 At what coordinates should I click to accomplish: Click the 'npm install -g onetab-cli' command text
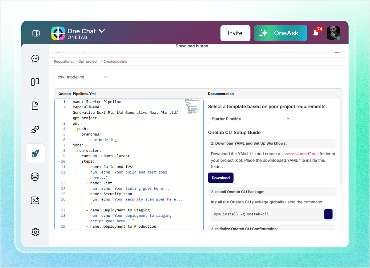[241, 214]
